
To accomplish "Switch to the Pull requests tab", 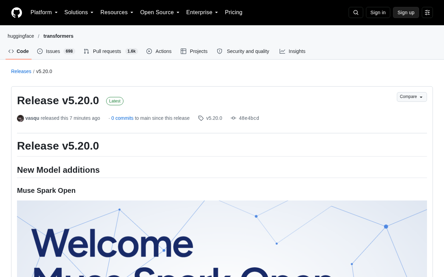I will tap(111, 51).
